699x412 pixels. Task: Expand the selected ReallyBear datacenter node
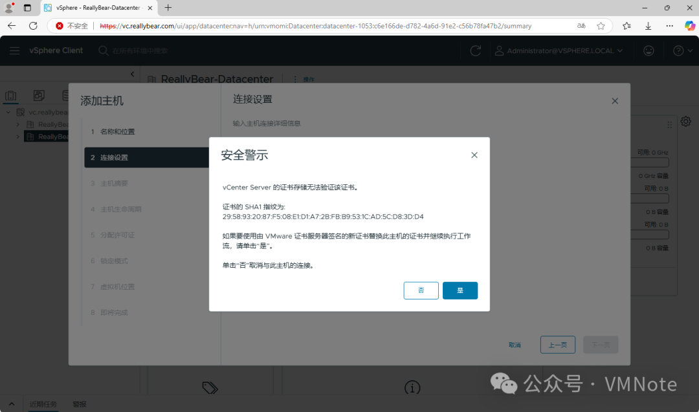[18, 136]
